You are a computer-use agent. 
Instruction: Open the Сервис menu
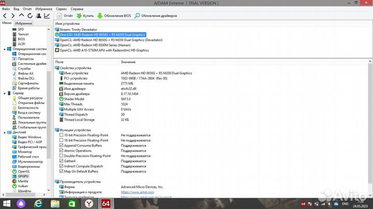click(x=61, y=9)
